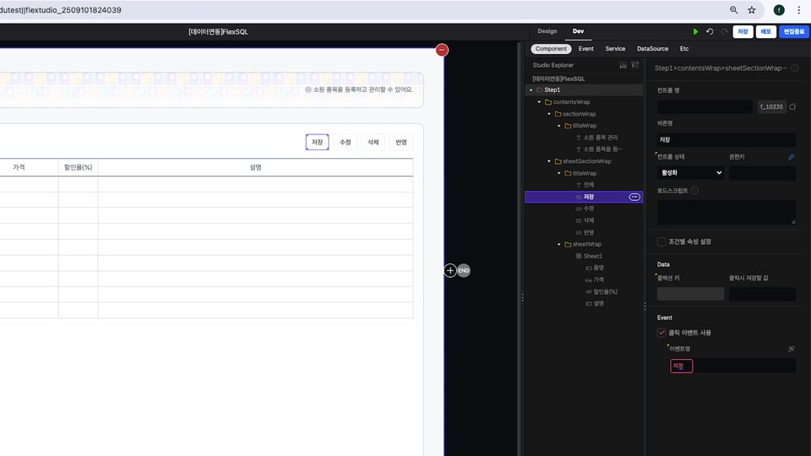This screenshot has width=811, height=456.
Task: Click the 저장 button in the top toolbar
Action: pos(743,31)
